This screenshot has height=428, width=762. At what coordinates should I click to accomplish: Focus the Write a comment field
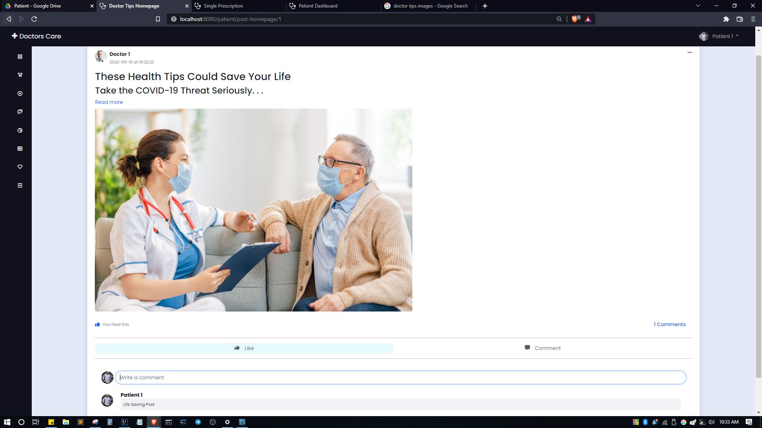click(x=401, y=377)
